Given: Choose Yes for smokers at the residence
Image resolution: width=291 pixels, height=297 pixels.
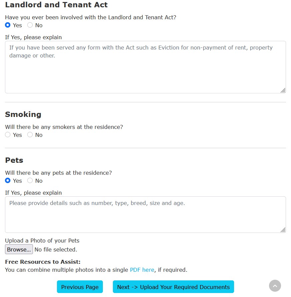Looking at the screenshot, I should point(8,135).
